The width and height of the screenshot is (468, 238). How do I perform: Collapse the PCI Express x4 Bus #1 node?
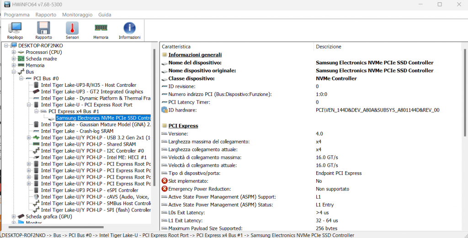tap(37, 111)
